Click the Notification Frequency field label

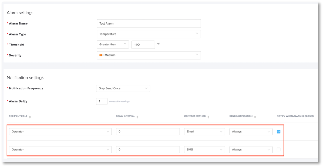26,88
